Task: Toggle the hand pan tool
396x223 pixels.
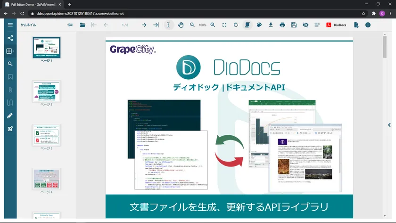Action: pyautogui.click(x=181, y=25)
